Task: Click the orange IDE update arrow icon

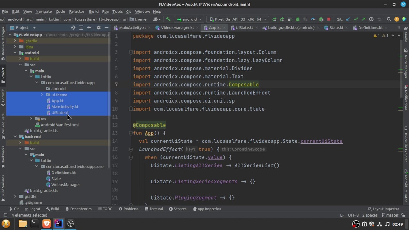Action: (397, 19)
